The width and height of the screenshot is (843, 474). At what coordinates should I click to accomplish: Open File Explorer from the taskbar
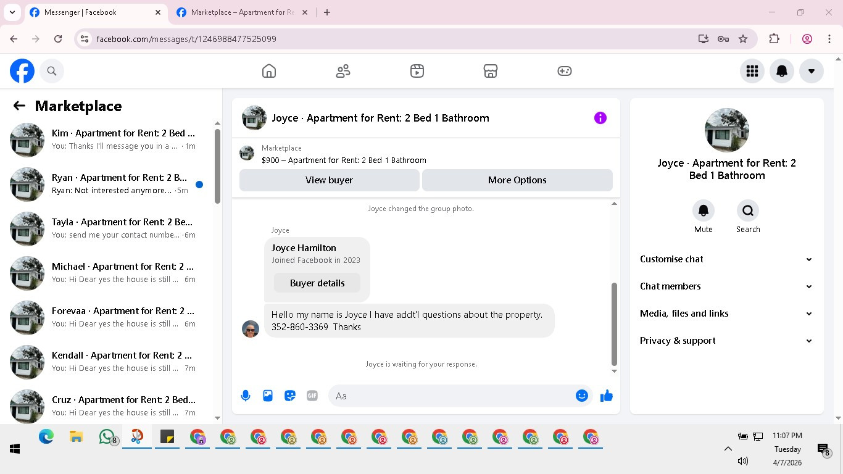pyautogui.click(x=77, y=437)
